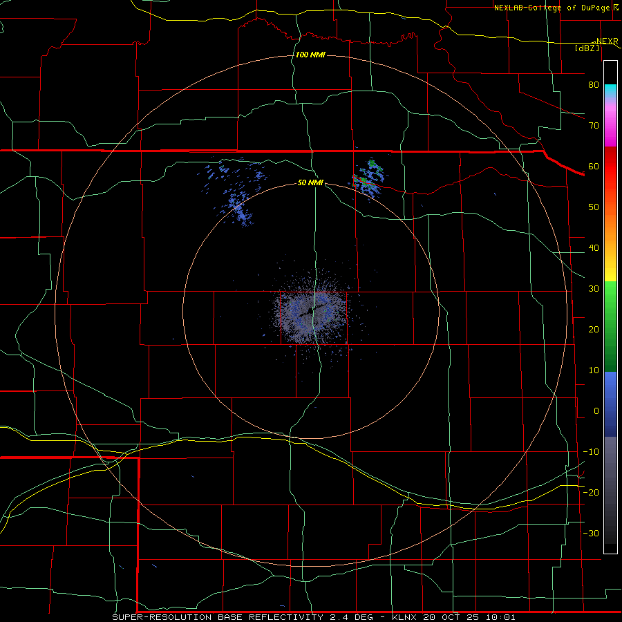Click the 20 value on the dBZ scale

[x=594, y=329]
